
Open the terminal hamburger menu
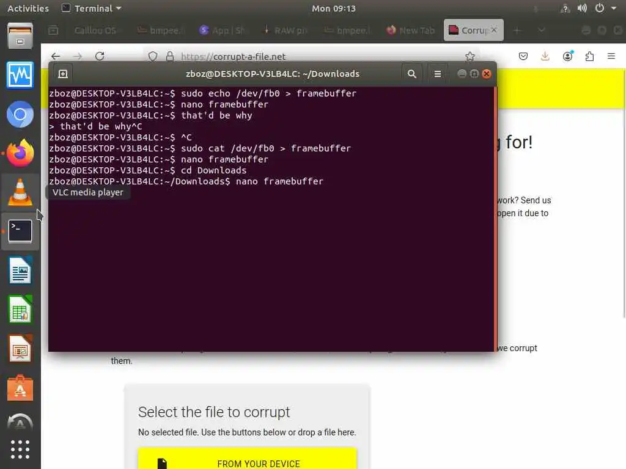(x=438, y=74)
